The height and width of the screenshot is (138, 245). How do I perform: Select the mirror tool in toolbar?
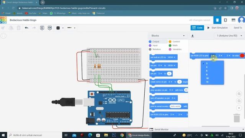pos(11,28)
